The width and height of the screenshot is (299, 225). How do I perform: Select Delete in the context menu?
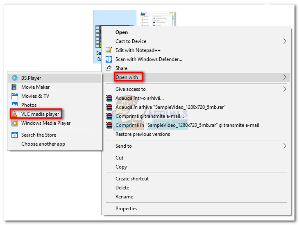coord(196,188)
